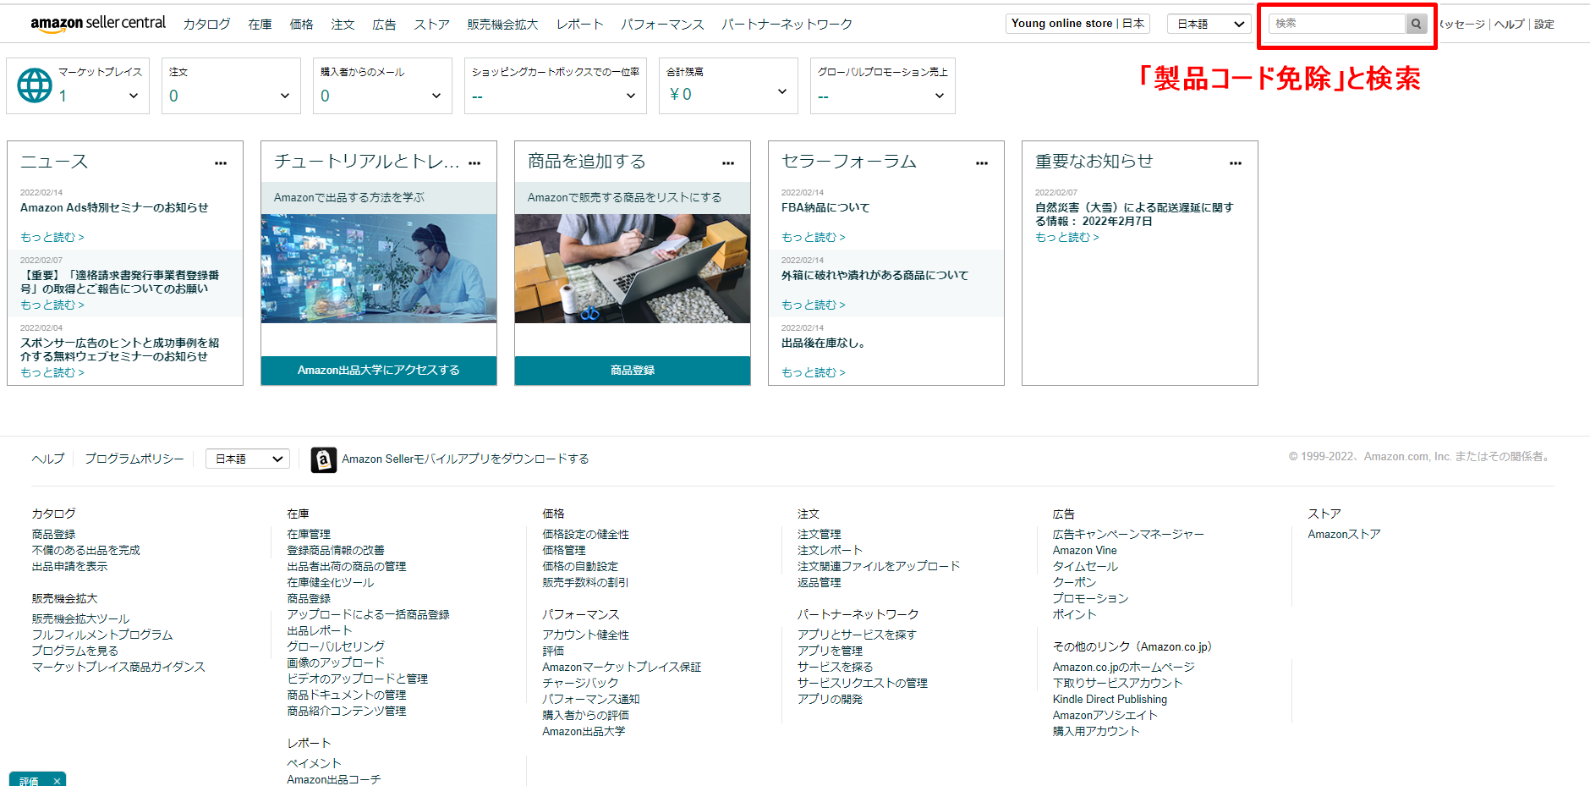Click the tutorial card thumbnail image
Screen dimensions: 1590x786
[379, 268]
